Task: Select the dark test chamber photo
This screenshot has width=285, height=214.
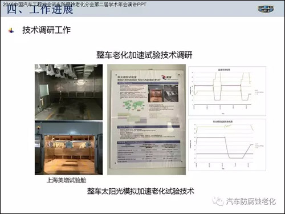Action: point(68,92)
